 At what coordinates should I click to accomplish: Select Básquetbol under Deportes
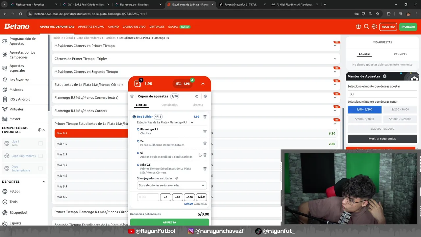pyautogui.click(x=18, y=213)
